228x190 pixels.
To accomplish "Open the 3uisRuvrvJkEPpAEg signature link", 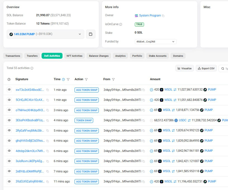I will (30, 161).
